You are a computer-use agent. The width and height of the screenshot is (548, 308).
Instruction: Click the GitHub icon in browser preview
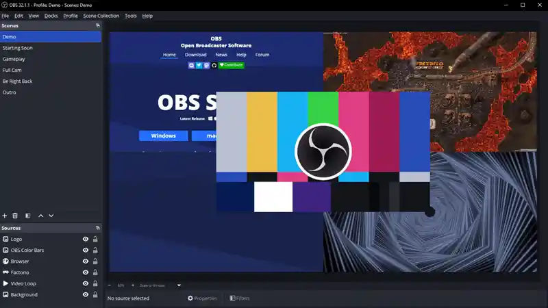[214, 65]
